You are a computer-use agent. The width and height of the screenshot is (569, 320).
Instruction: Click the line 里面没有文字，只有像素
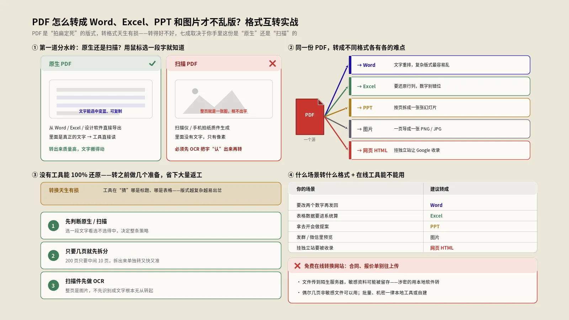(200, 137)
